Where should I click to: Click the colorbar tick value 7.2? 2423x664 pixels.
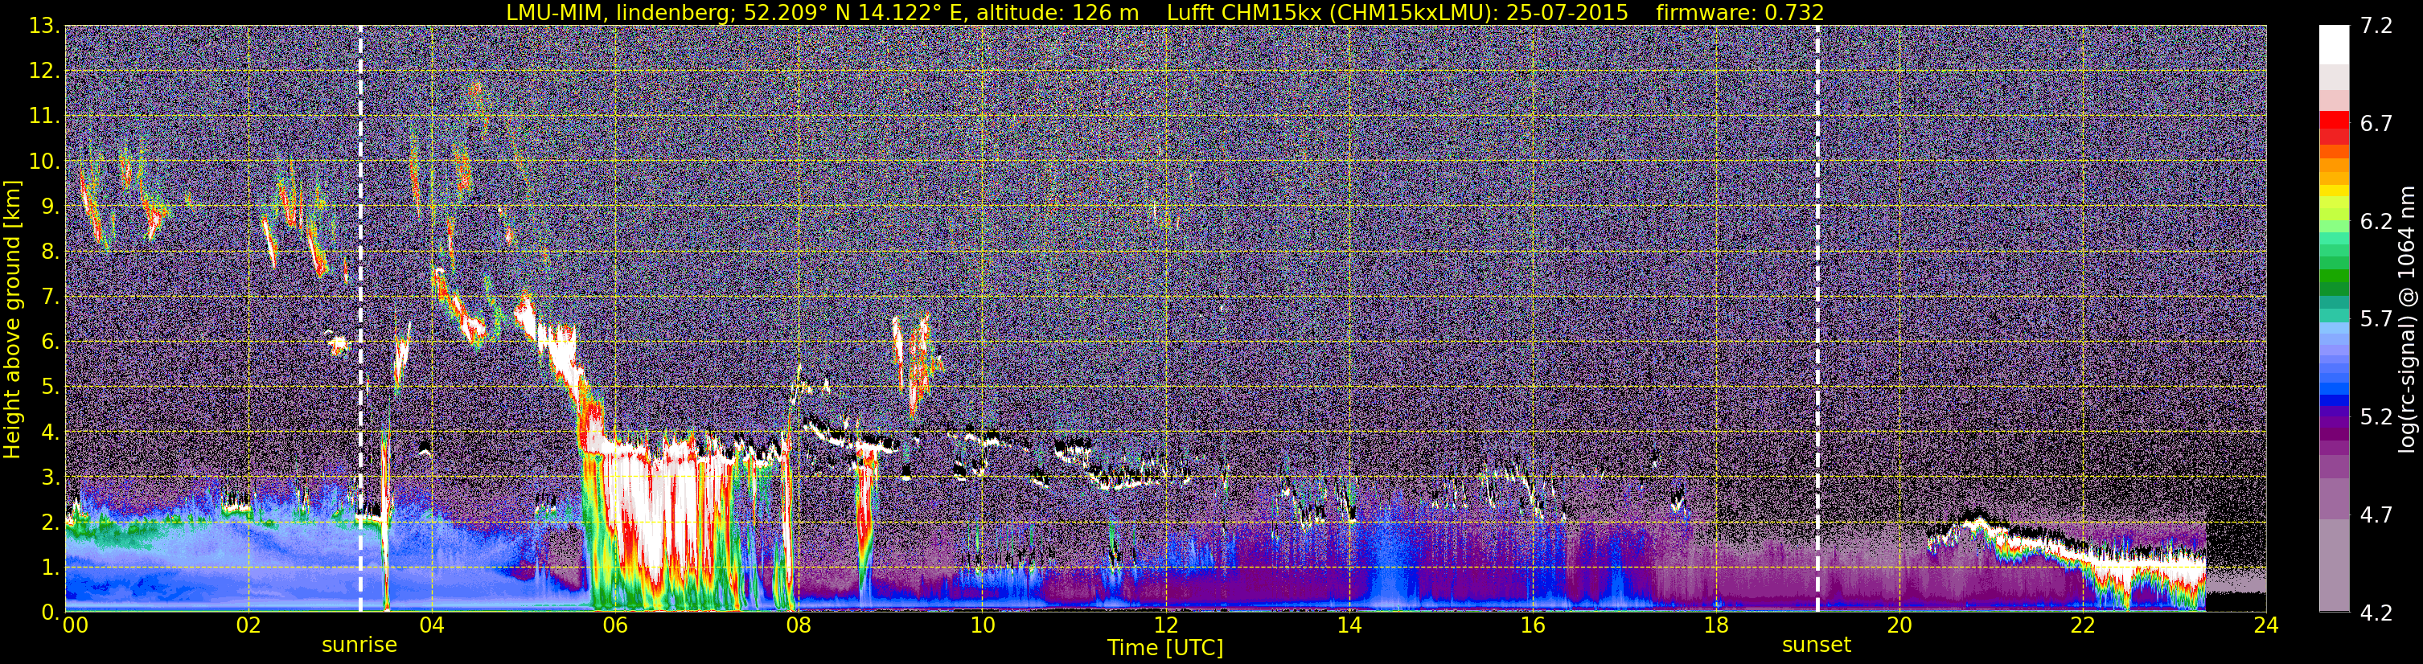pos(2376,27)
